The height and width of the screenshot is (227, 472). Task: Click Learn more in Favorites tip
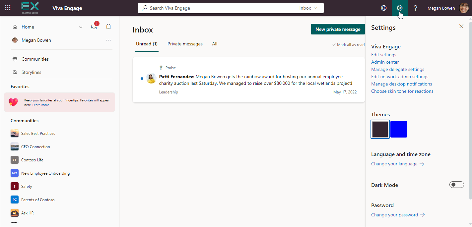coord(41,105)
